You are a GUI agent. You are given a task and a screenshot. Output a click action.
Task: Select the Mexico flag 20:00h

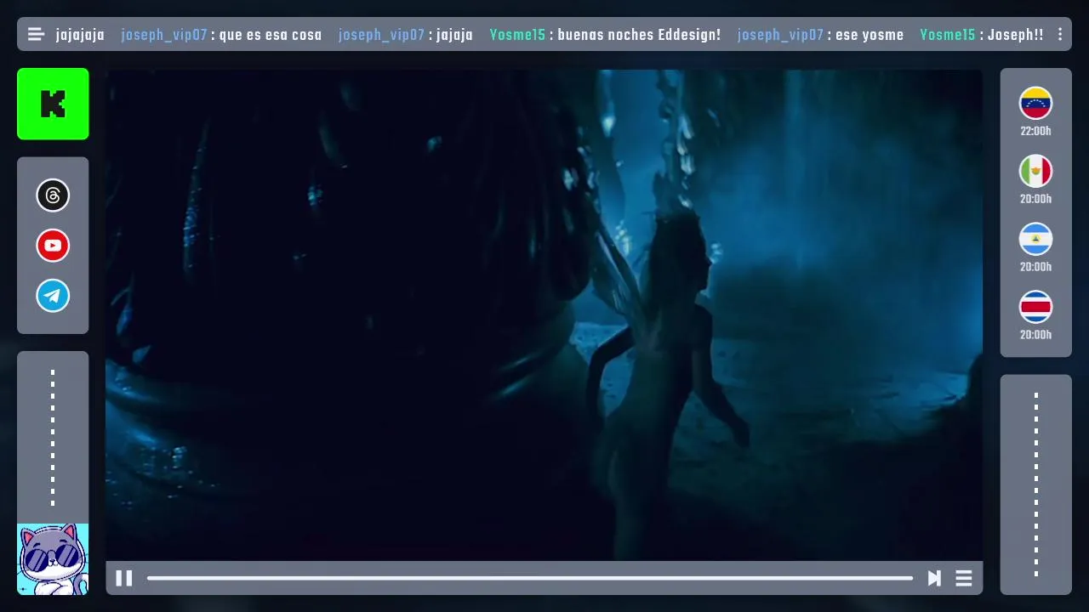click(1035, 171)
